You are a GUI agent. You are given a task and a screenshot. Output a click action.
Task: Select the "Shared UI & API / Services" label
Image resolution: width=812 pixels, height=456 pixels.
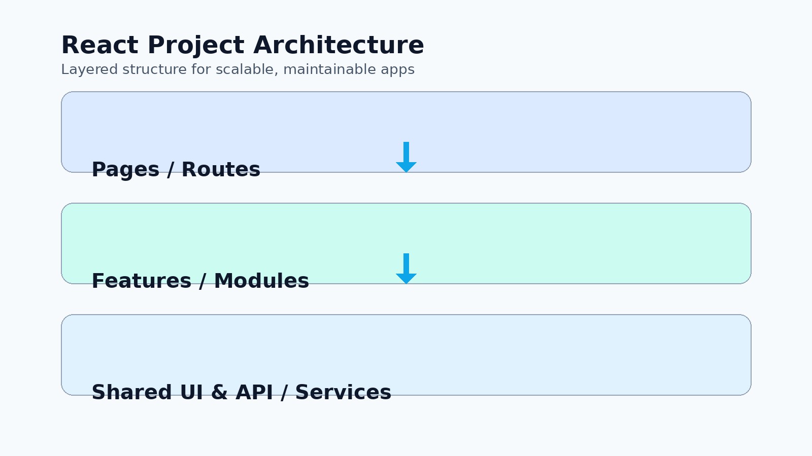[x=241, y=393]
